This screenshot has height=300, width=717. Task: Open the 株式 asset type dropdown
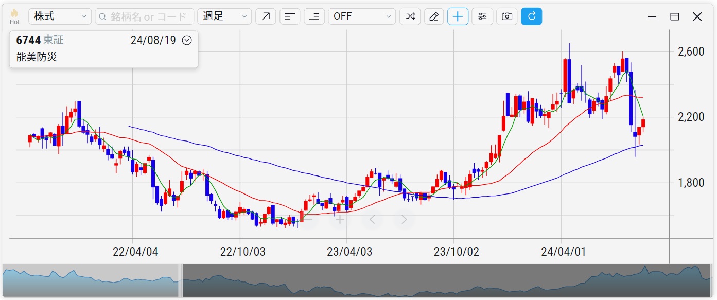pos(60,16)
